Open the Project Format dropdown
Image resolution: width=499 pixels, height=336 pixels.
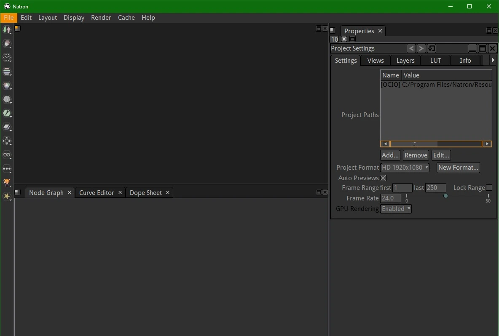405,168
